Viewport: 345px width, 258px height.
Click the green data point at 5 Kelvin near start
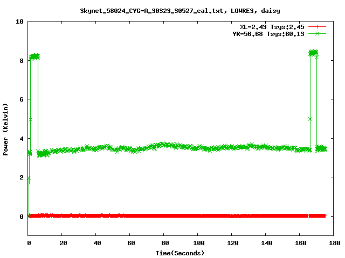(x=30, y=119)
